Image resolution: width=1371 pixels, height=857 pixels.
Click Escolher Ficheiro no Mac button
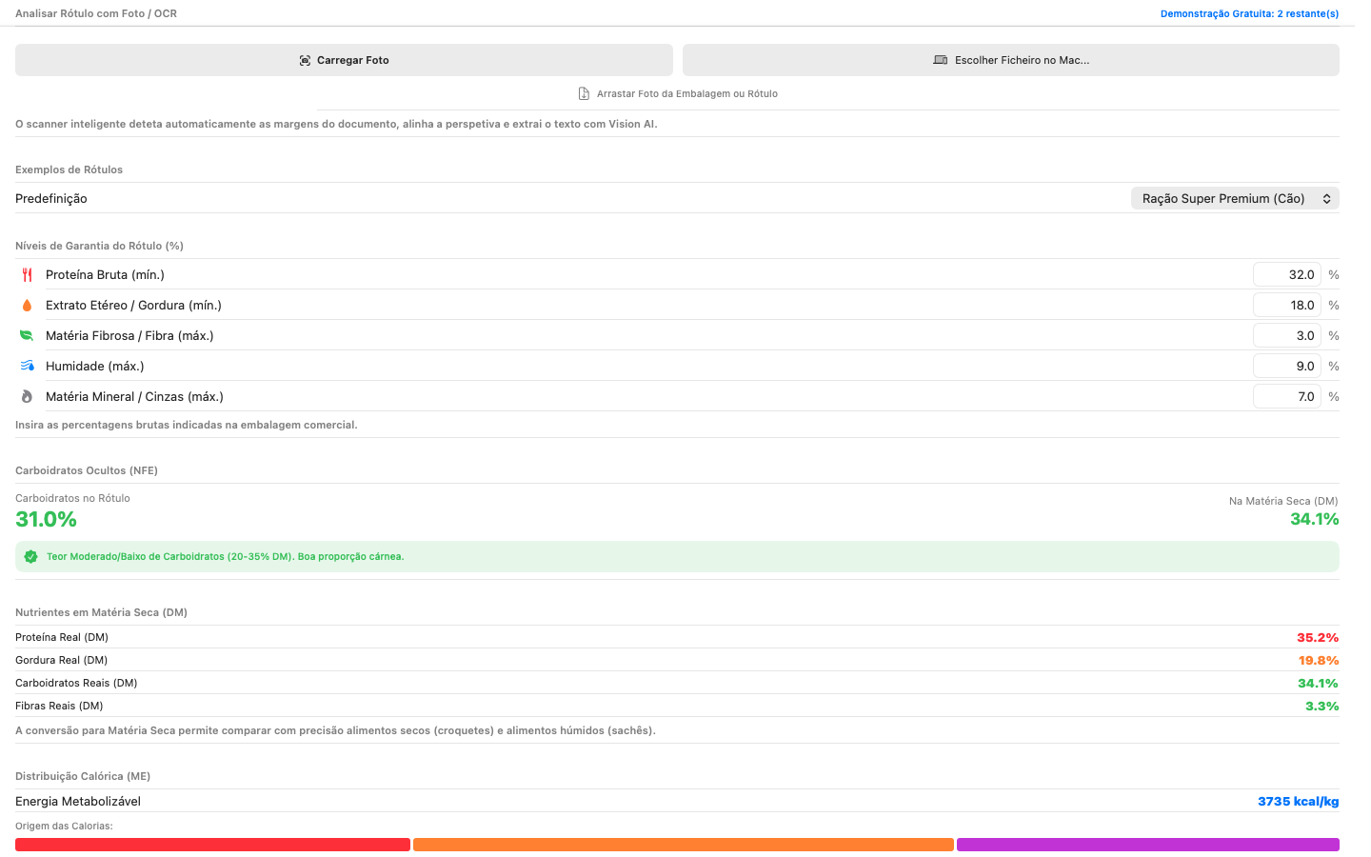[x=1011, y=60]
